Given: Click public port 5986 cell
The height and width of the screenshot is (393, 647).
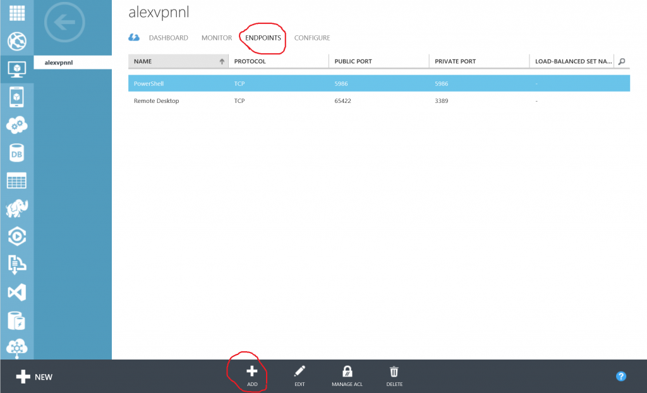Looking at the screenshot, I should [x=341, y=83].
